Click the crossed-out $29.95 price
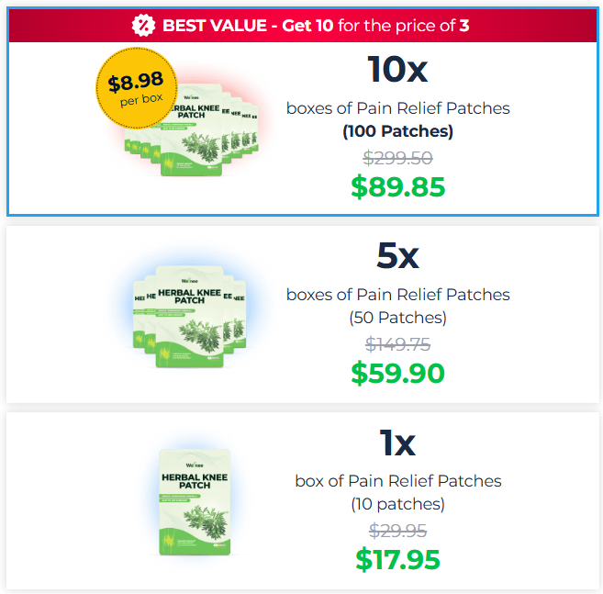 pyautogui.click(x=397, y=531)
